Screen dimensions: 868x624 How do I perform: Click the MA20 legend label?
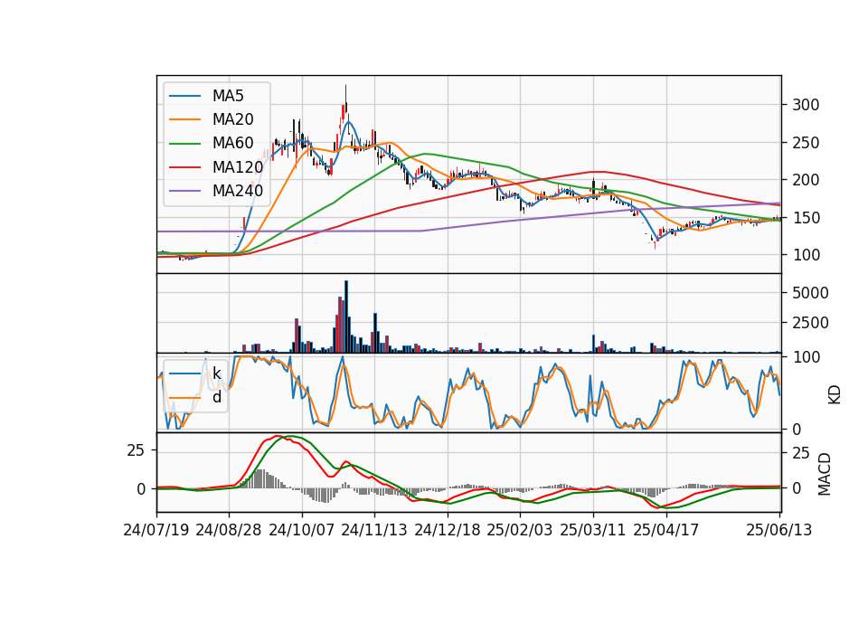233,119
